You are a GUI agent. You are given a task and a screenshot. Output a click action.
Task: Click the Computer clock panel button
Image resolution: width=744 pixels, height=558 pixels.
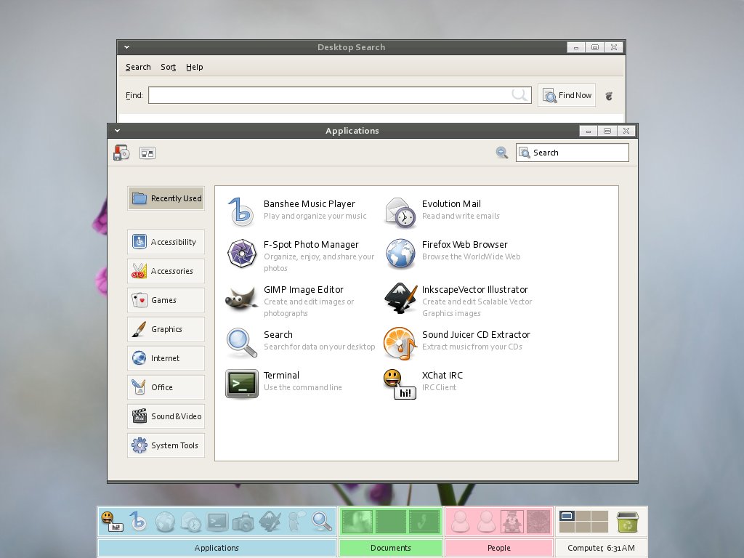(x=601, y=548)
